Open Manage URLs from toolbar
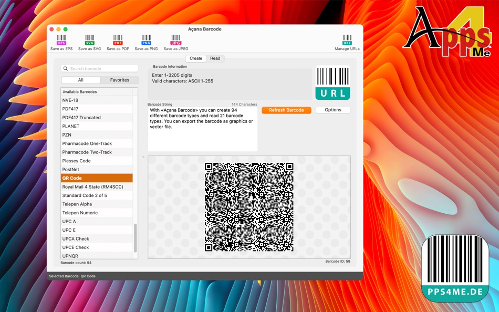Image resolution: width=499 pixels, height=312 pixels. (347, 43)
